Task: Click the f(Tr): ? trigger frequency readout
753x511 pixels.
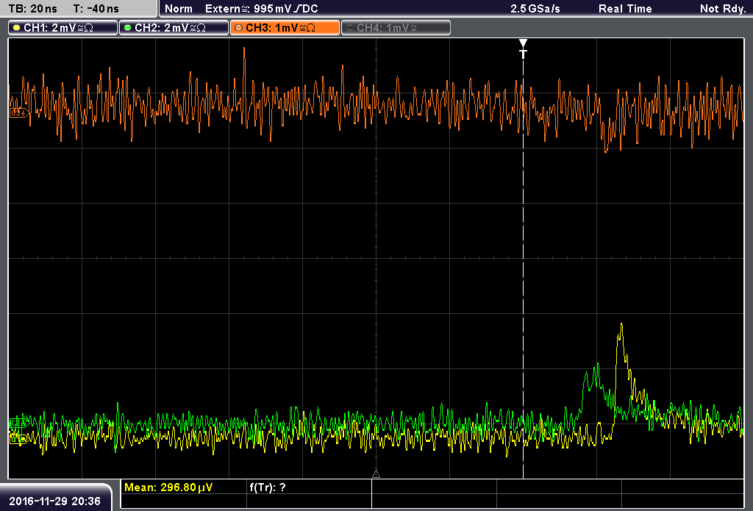Action: (268, 487)
